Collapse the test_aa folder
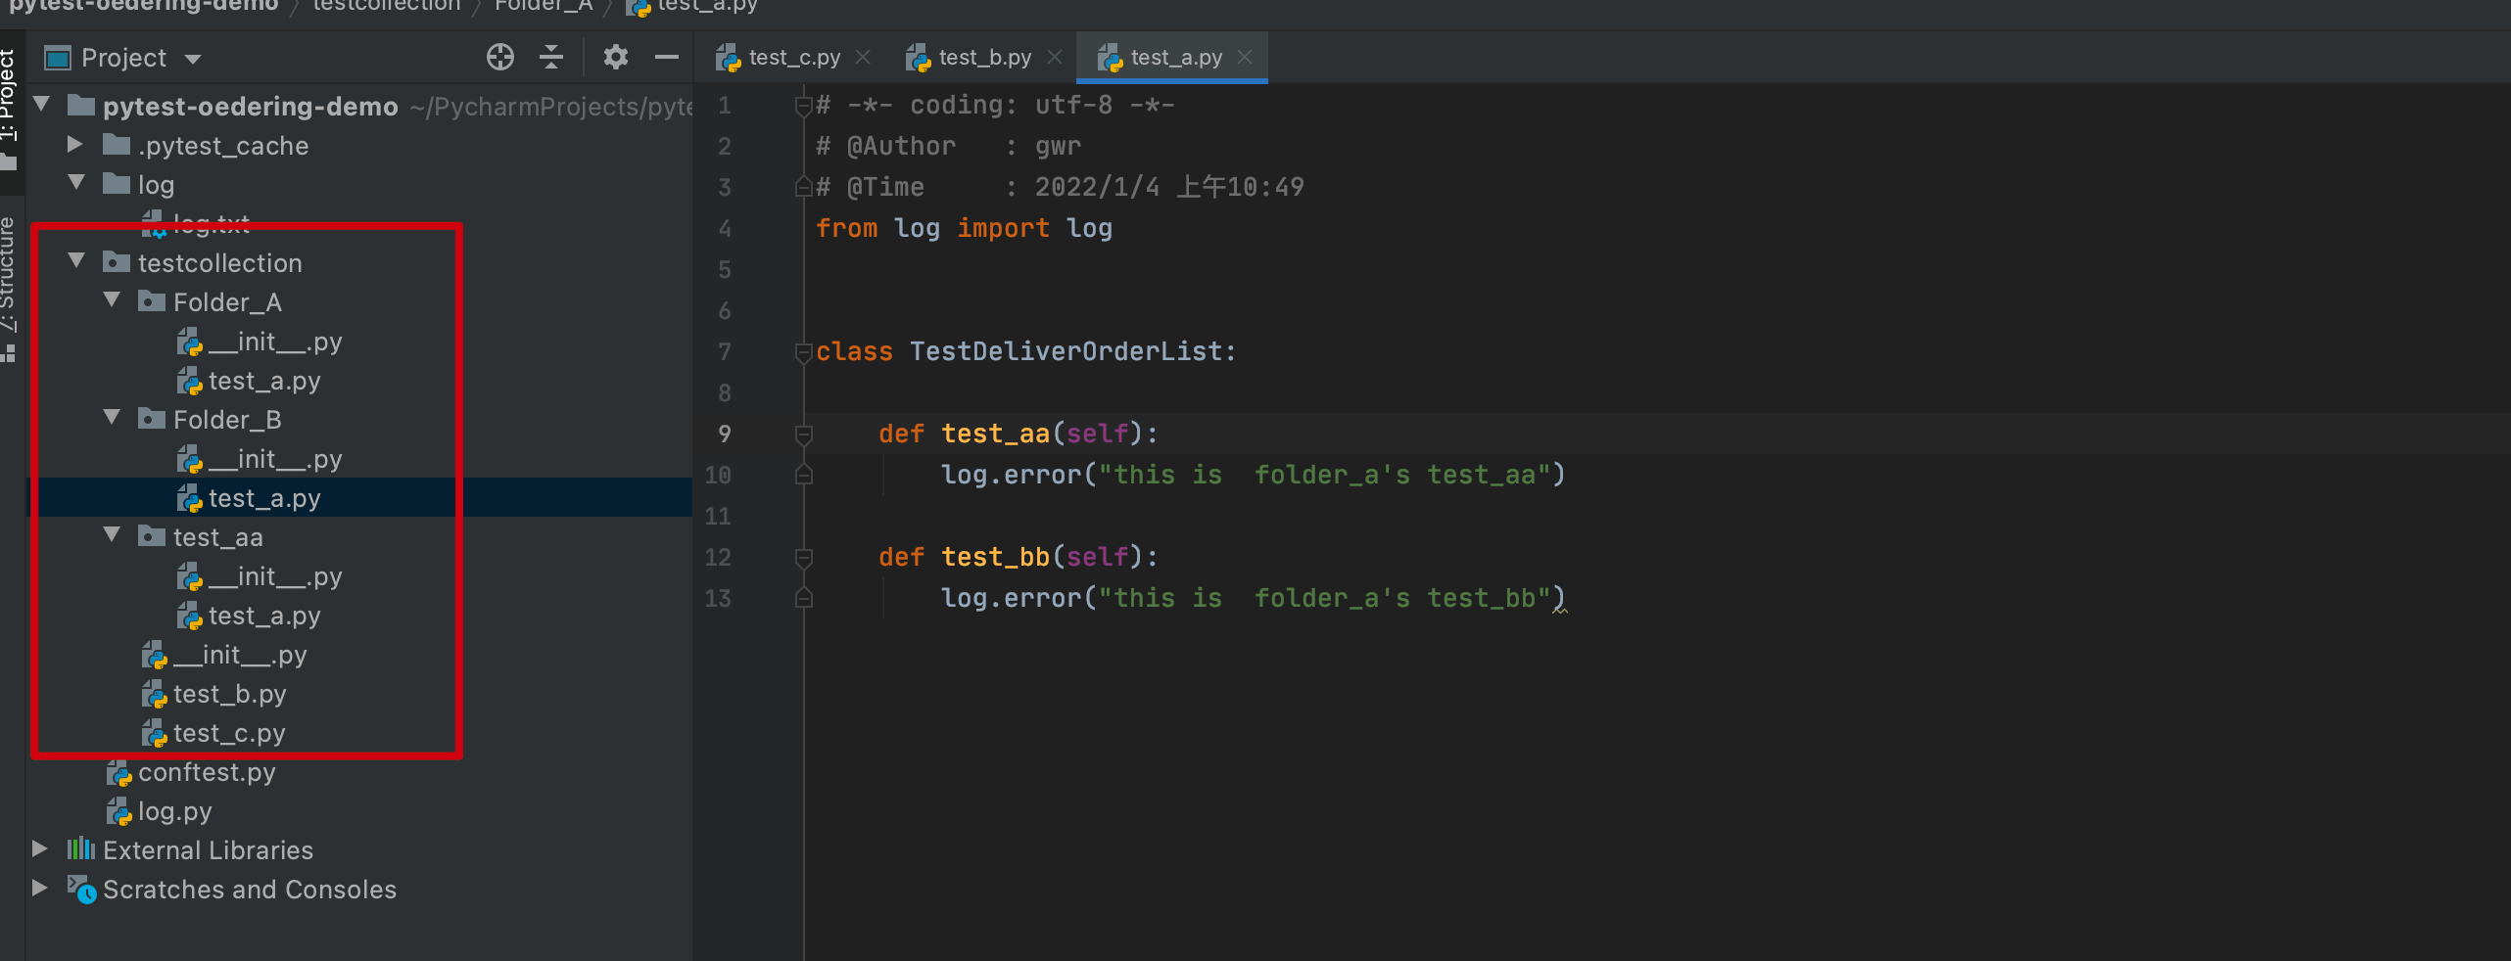Viewport: 2511px width, 961px height. click(112, 535)
